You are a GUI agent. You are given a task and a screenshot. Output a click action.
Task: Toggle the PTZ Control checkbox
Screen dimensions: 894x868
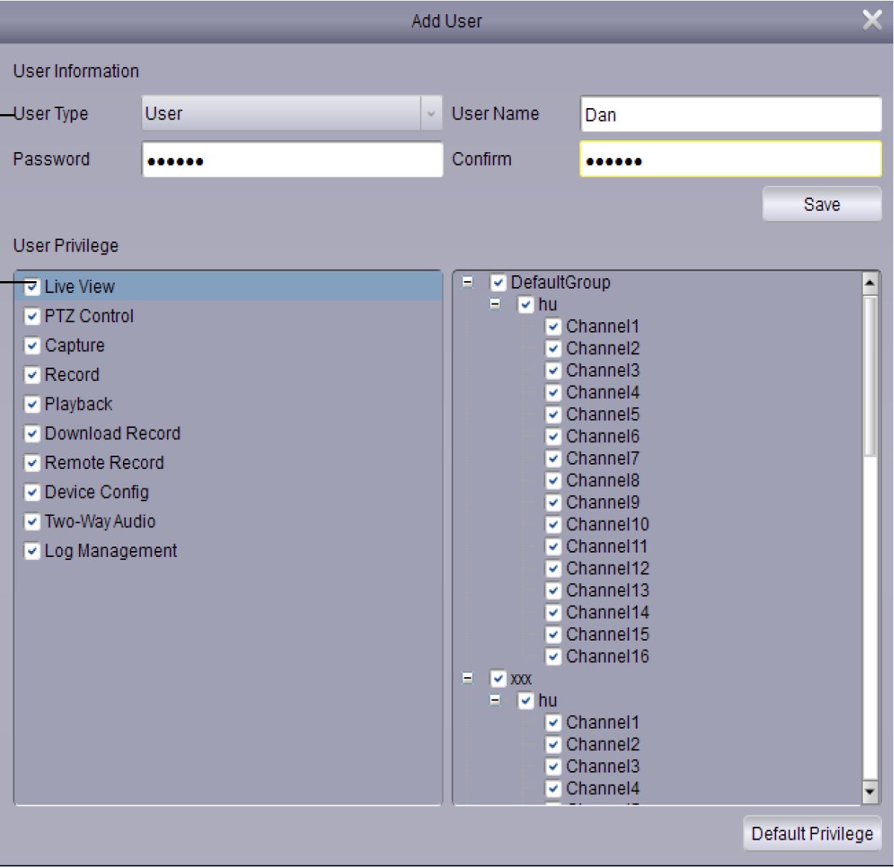point(32,316)
